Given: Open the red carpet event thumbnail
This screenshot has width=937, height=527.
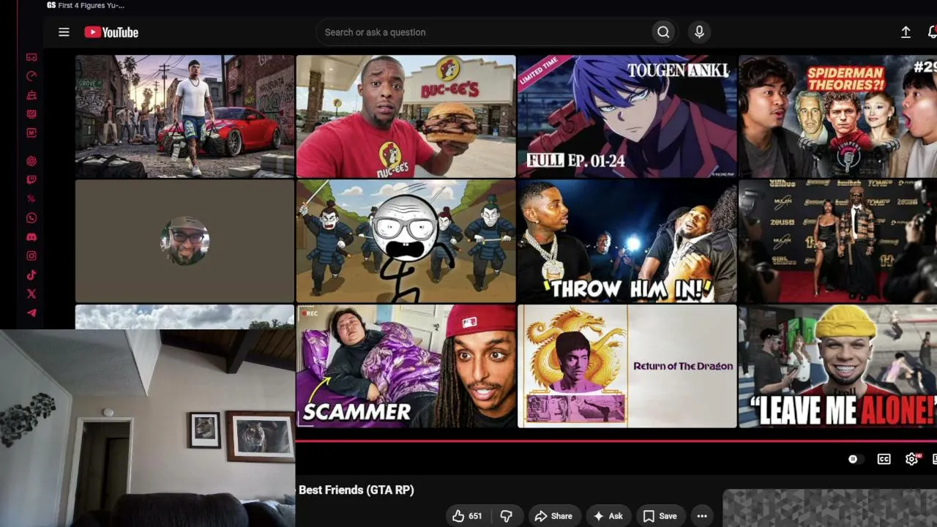Looking at the screenshot, I should [x=837, y=242].
